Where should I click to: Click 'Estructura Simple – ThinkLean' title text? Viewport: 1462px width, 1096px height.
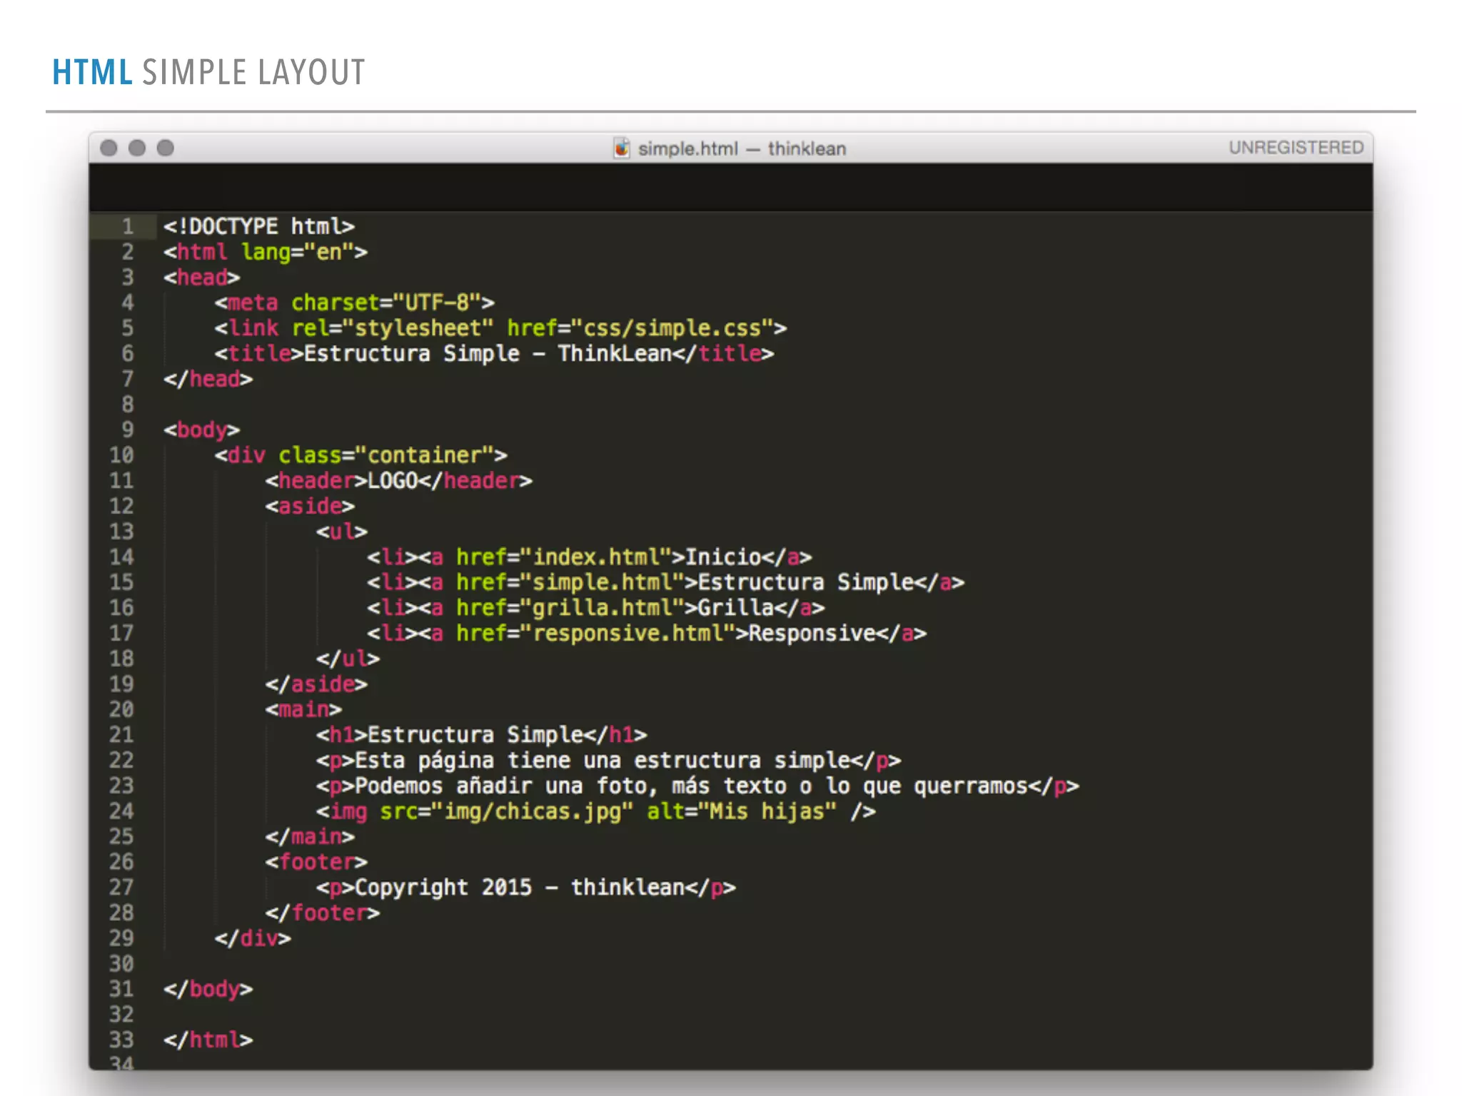(x=488, y=353)
